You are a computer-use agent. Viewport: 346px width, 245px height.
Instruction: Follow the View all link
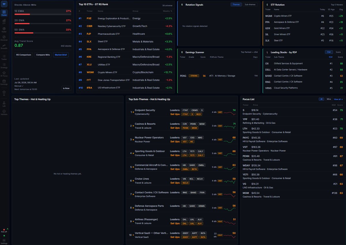coord(339,99)
